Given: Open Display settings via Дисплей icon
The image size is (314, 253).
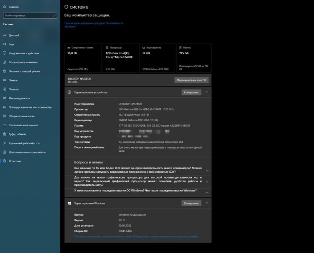Looking at the screenshot, I should (x=5, y=35).
